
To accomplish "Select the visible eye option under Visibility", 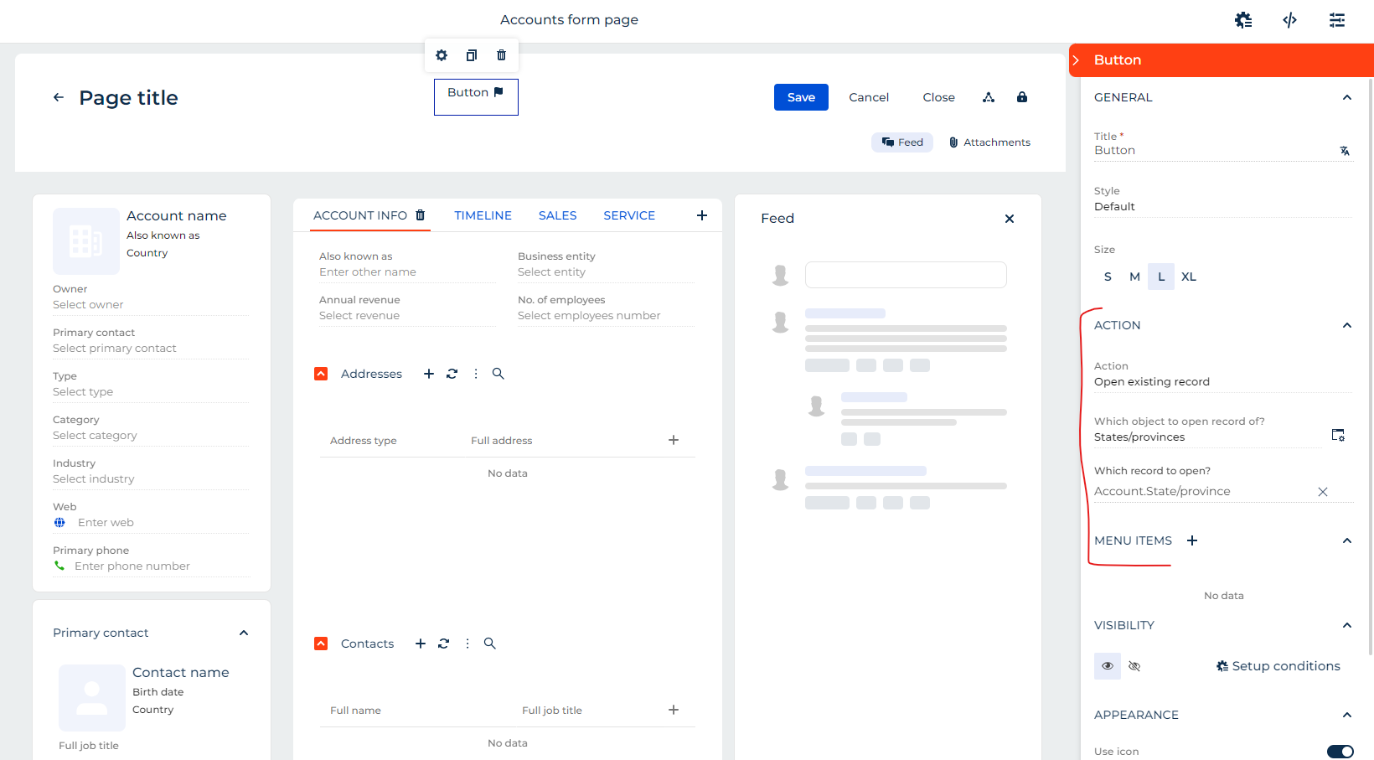I will tap(1107, 665).
